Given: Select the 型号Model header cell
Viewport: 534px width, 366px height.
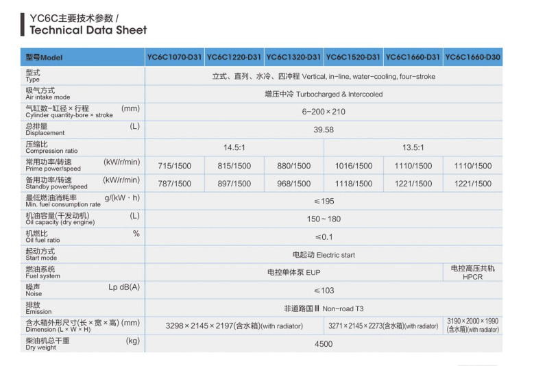Looking at the screenshot, I should [x=44, y=58].
